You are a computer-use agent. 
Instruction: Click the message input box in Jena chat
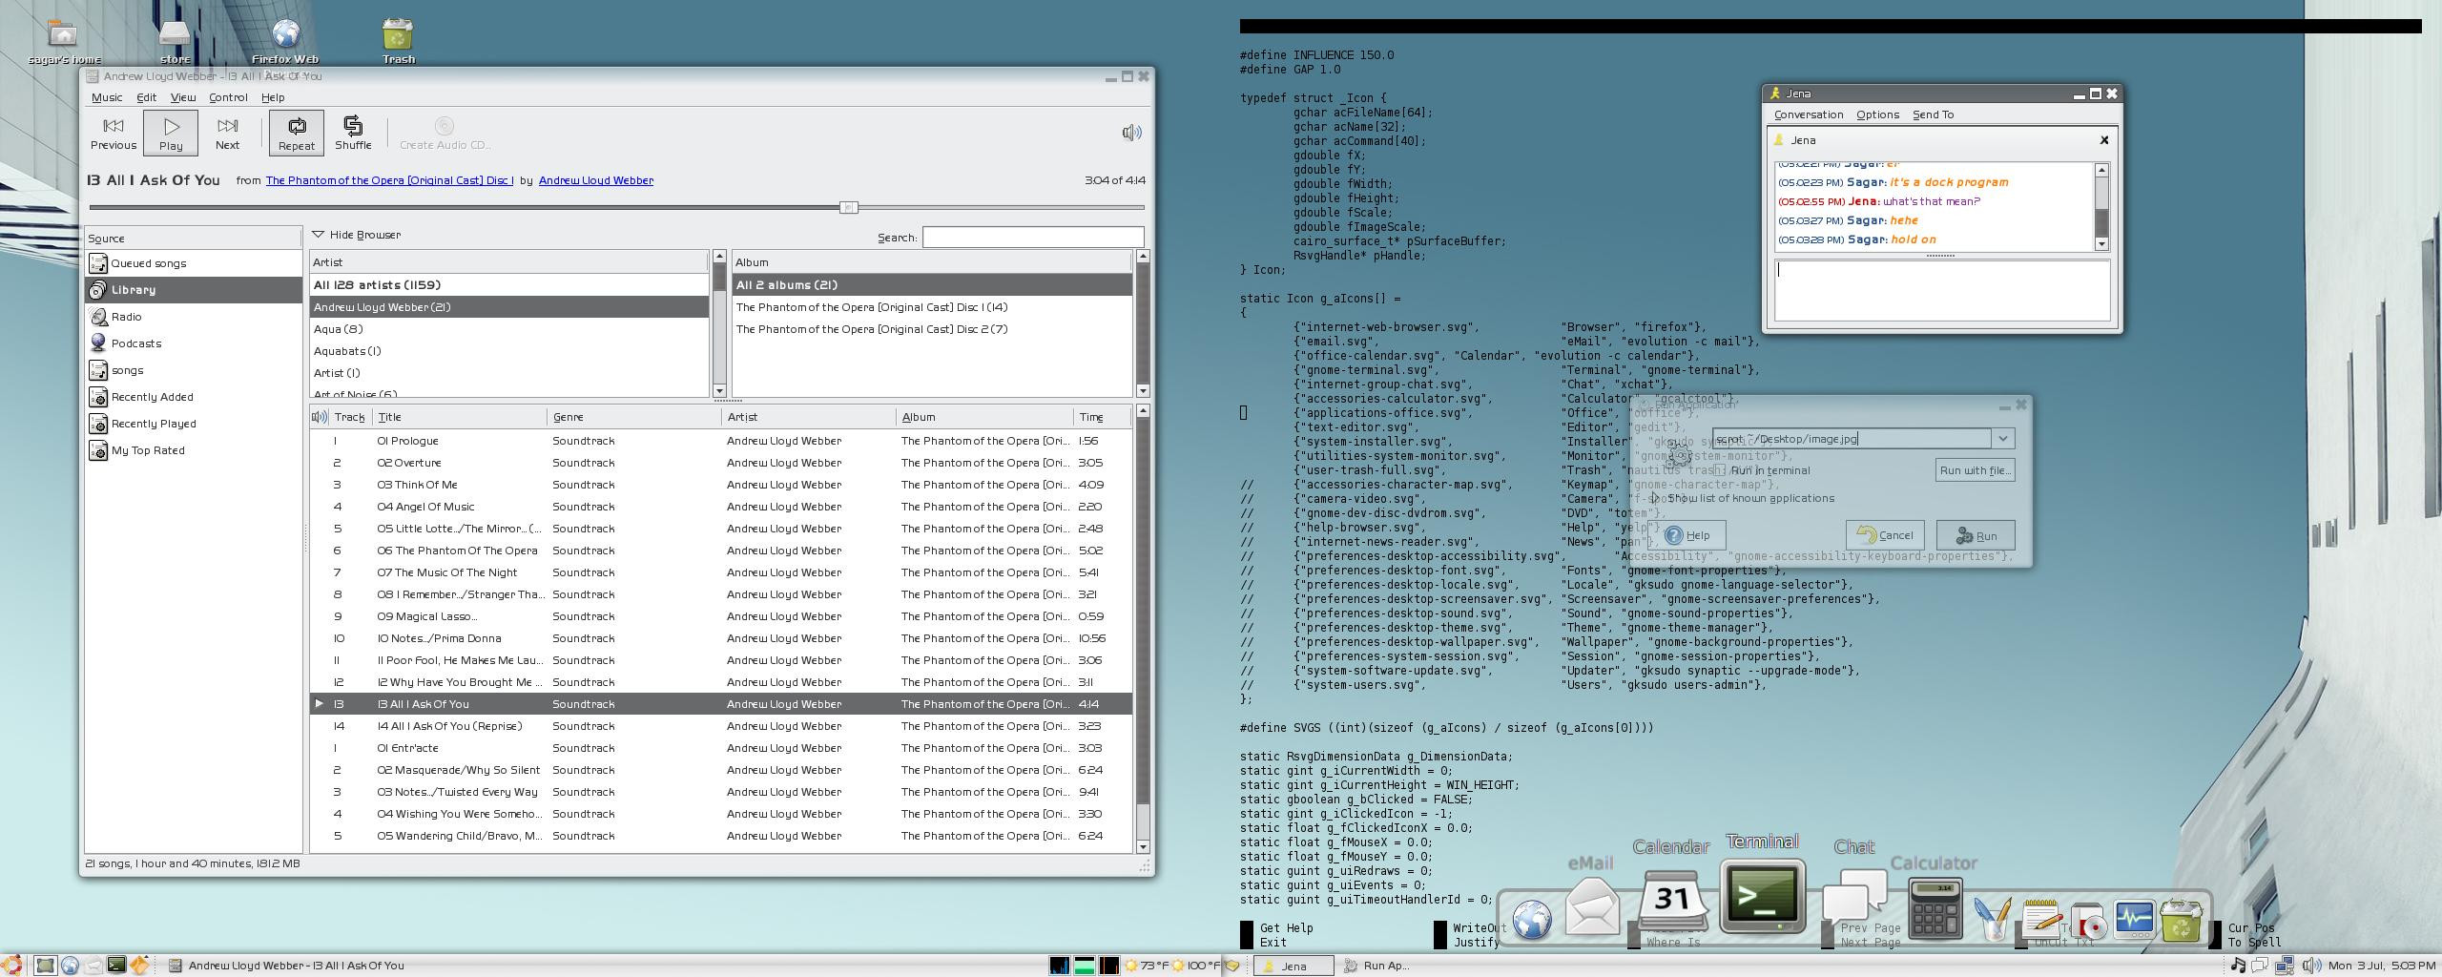click(1942, 290)
